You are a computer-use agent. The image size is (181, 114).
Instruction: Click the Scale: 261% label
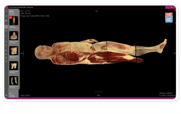pyautogui.click(x=25, y=96)
